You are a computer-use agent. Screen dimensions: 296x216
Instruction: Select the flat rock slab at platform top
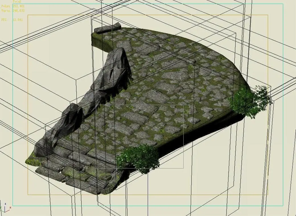click(108, 28)
